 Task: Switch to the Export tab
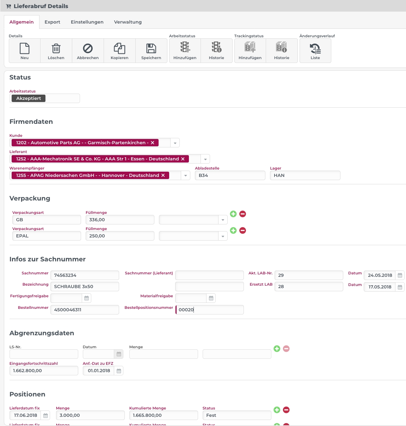pyautogui.click(x=52, y=22)
